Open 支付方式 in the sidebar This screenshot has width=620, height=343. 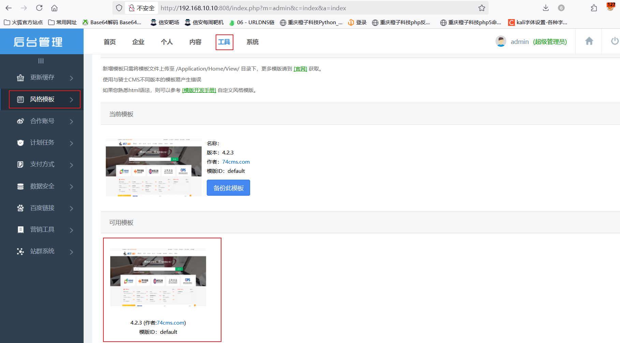point(42,164)
